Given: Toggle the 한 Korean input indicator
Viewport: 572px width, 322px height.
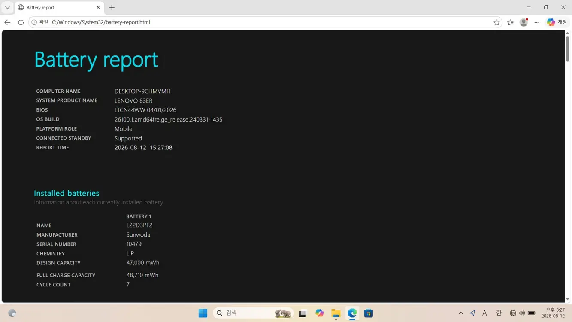Looking at the screenshot, I should pyautogui.click(x=499, y=313).
